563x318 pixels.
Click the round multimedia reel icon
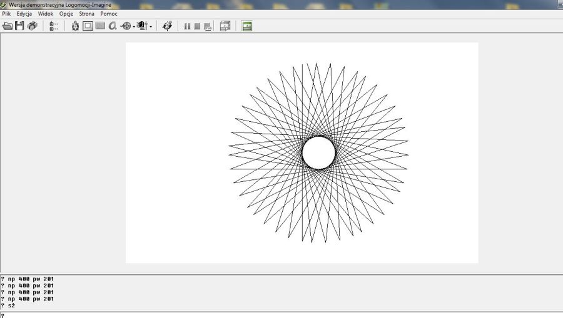click(x=126, y=26)
